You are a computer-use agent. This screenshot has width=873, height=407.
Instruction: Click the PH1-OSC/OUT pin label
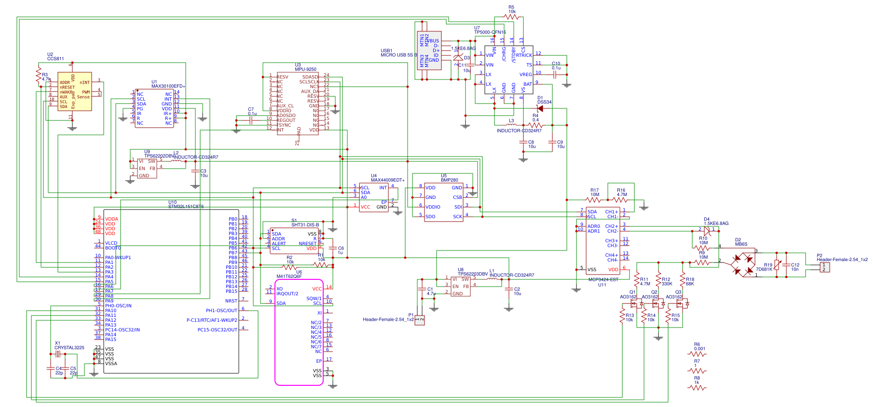222,311
